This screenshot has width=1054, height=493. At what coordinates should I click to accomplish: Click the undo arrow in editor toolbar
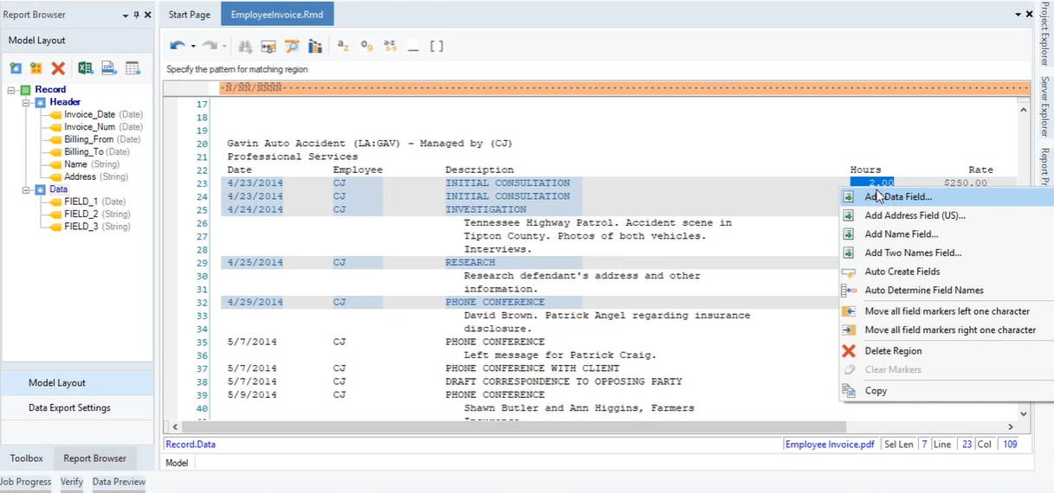(177, 47)
